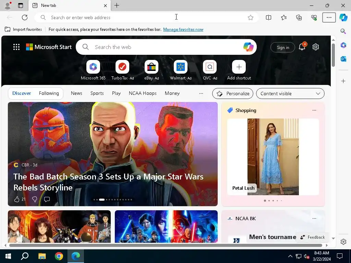Like the Bad Batch article
Screen dimensions: 351x263
pos(17,199)
